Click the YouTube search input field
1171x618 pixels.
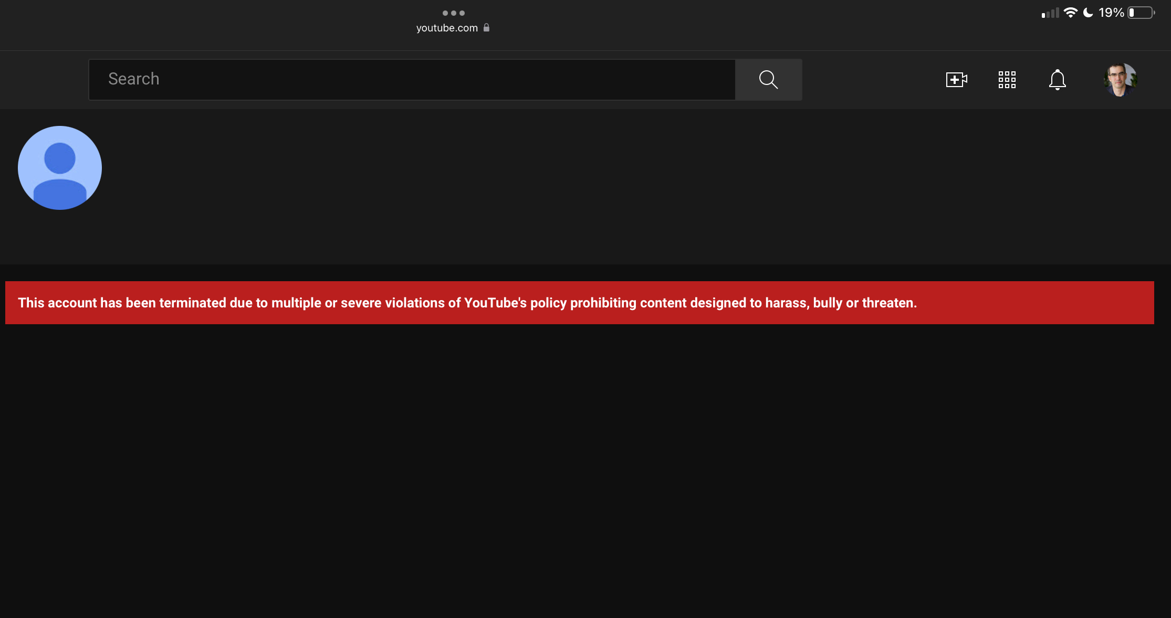tap(412, 79)
